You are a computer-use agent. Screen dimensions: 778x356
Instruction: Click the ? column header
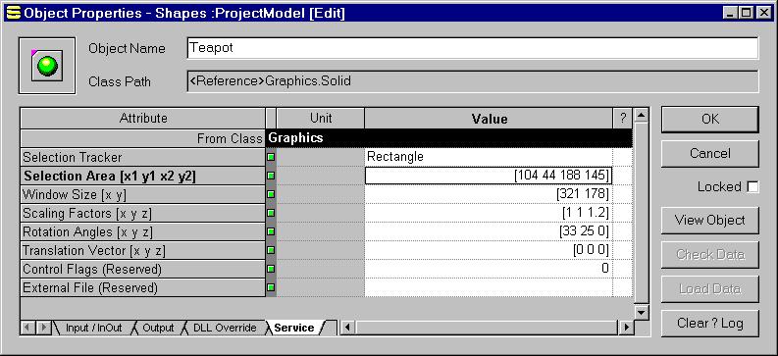623,119
